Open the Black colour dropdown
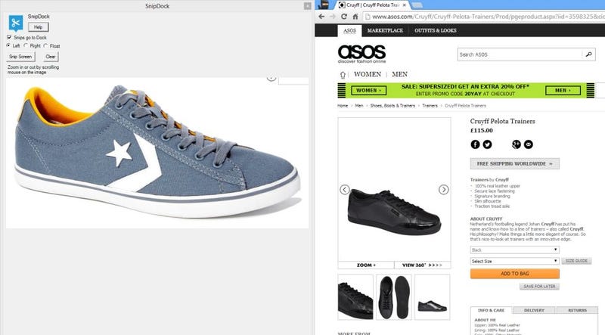Screen dimensions: 605x335 pyautogui.click(x=514, y=250)
